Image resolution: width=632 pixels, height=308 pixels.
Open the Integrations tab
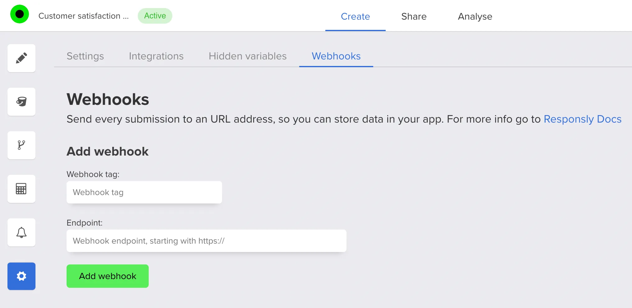(156, 56)
